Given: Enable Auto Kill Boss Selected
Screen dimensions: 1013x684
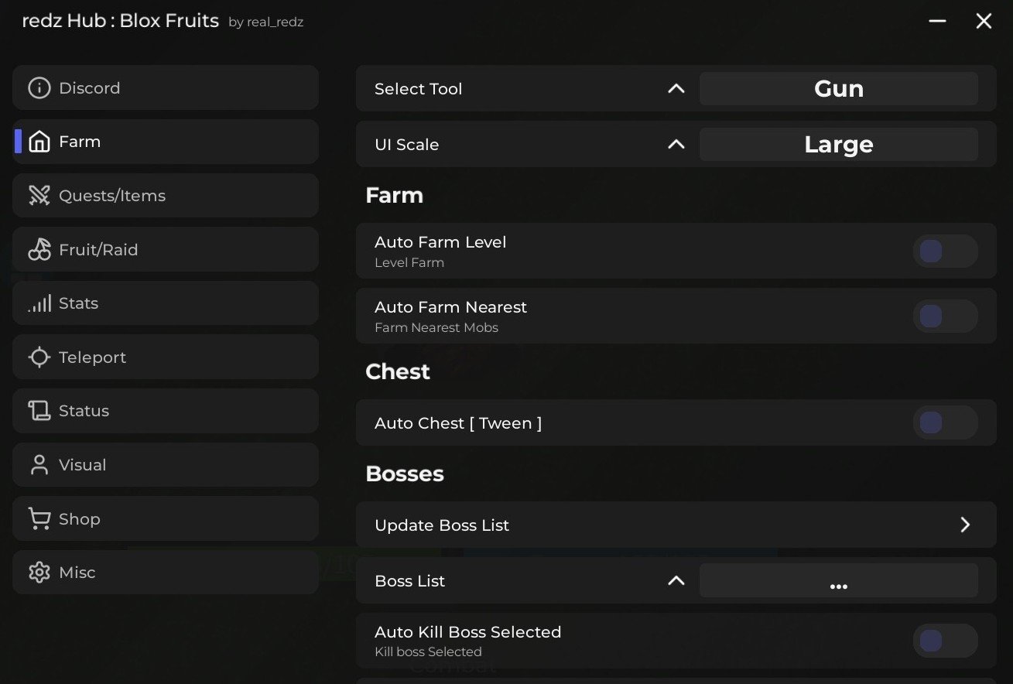Looking at the screenshot, I should [x=946, y=641].
